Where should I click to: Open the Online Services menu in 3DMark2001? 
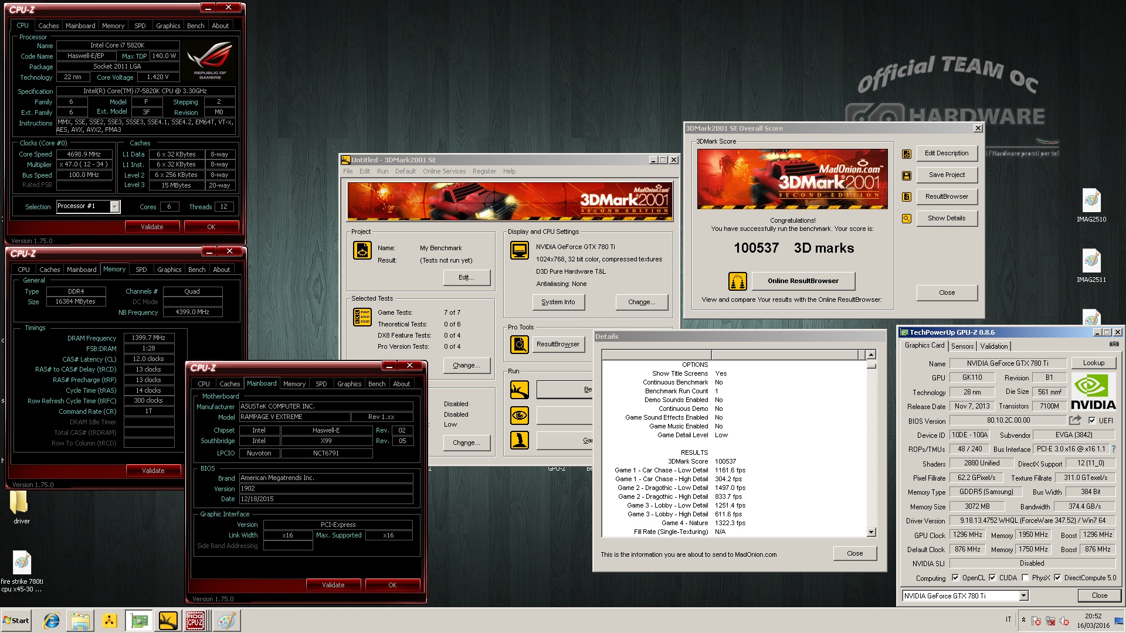point(444,171)
